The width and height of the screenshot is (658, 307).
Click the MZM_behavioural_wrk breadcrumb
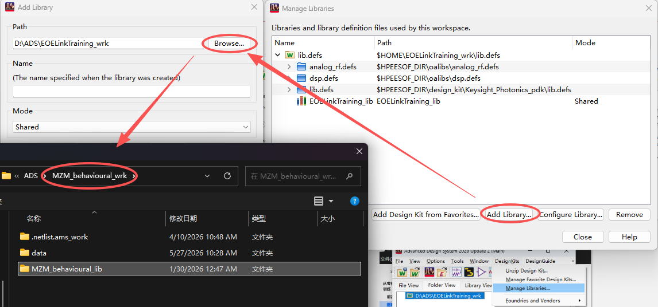click(90, 176)
